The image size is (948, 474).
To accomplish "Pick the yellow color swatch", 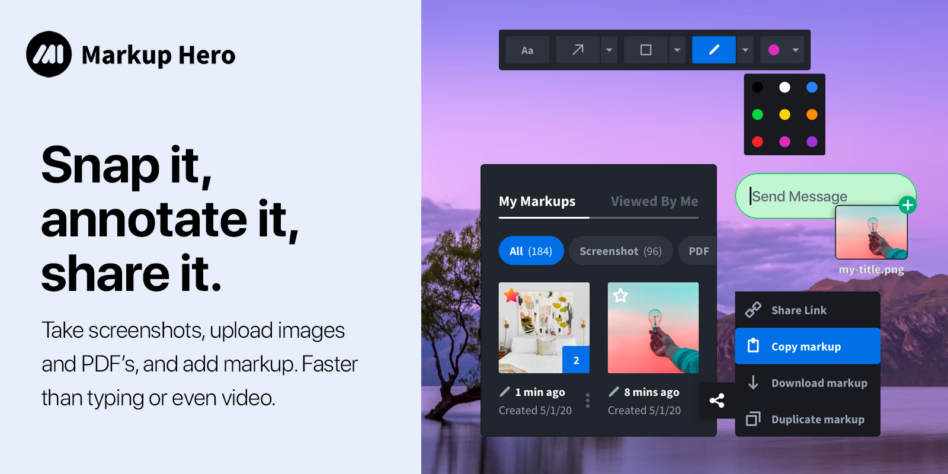I will click(x=784, y=114).
